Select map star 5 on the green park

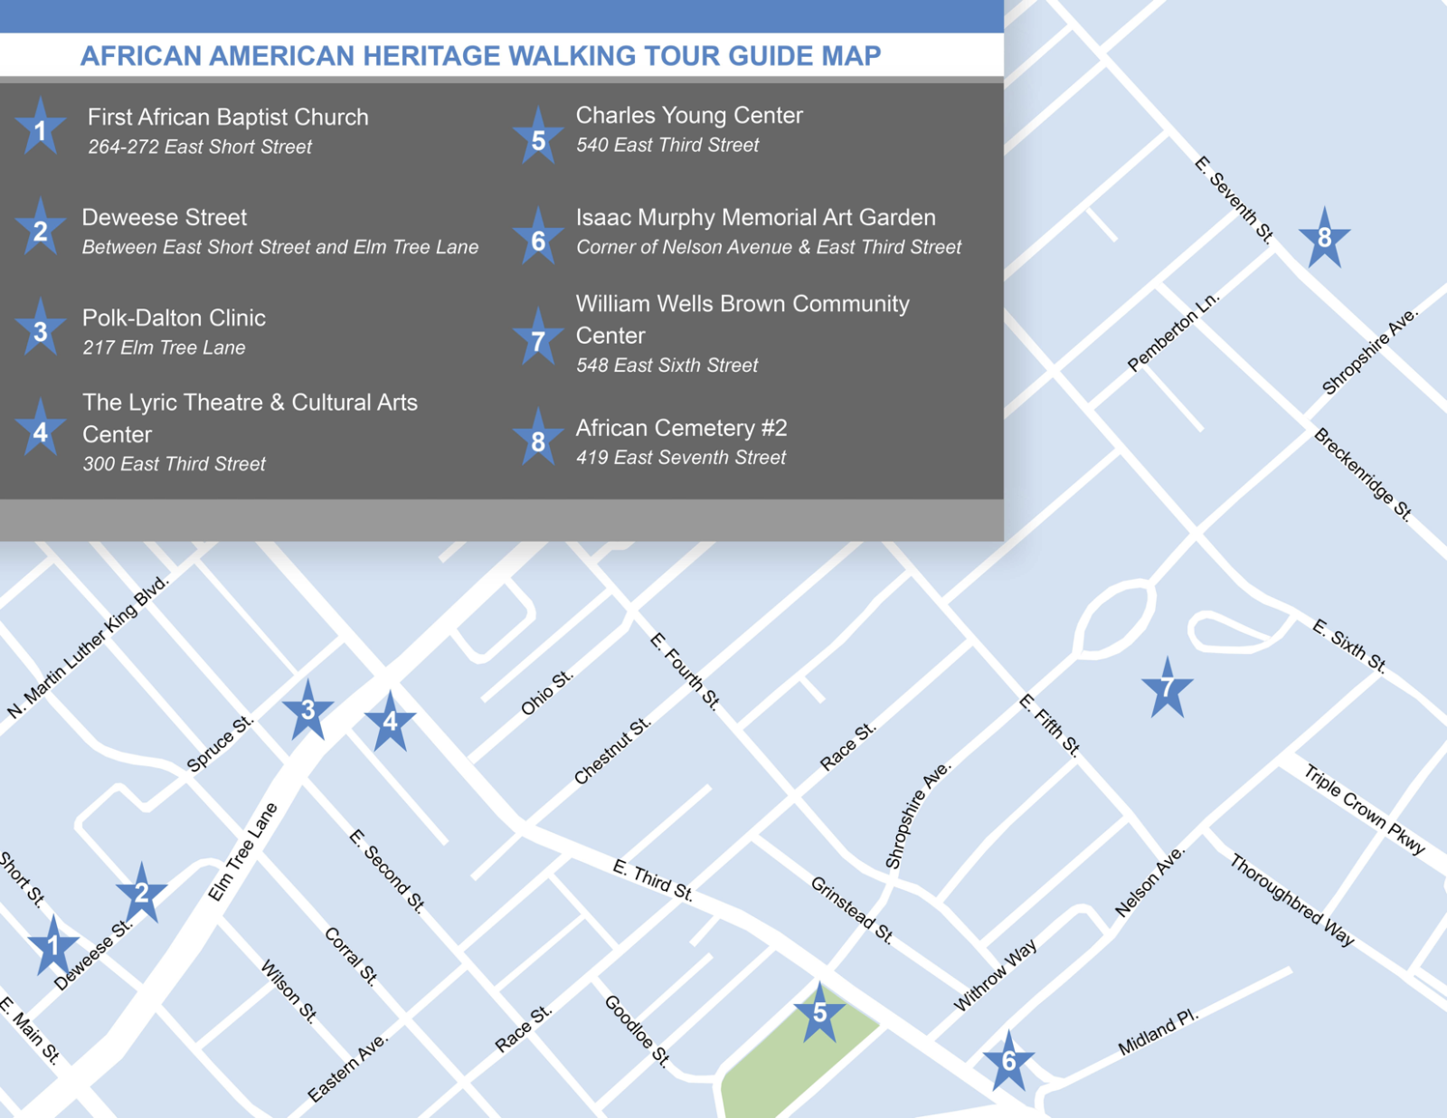tap(819, 1013)
